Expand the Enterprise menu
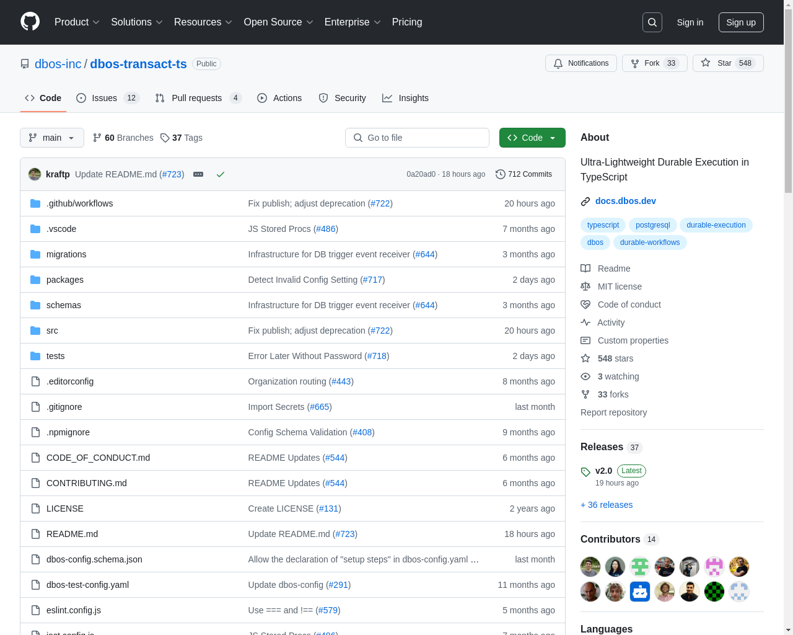 tap(353, 22)
